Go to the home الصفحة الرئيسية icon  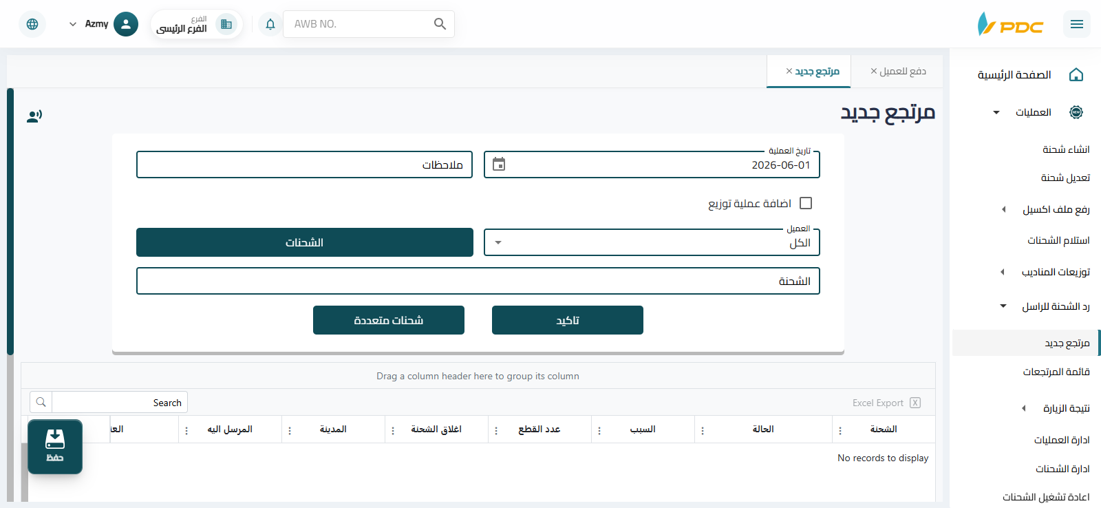1076,75
